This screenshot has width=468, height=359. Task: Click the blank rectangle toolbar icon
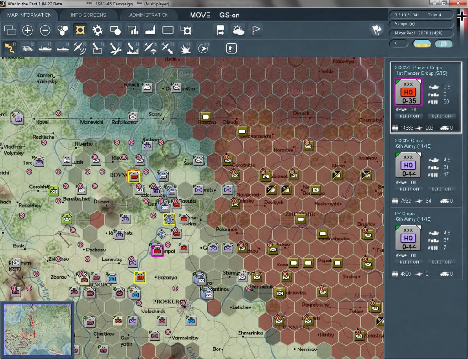click(x=168, y=30)
